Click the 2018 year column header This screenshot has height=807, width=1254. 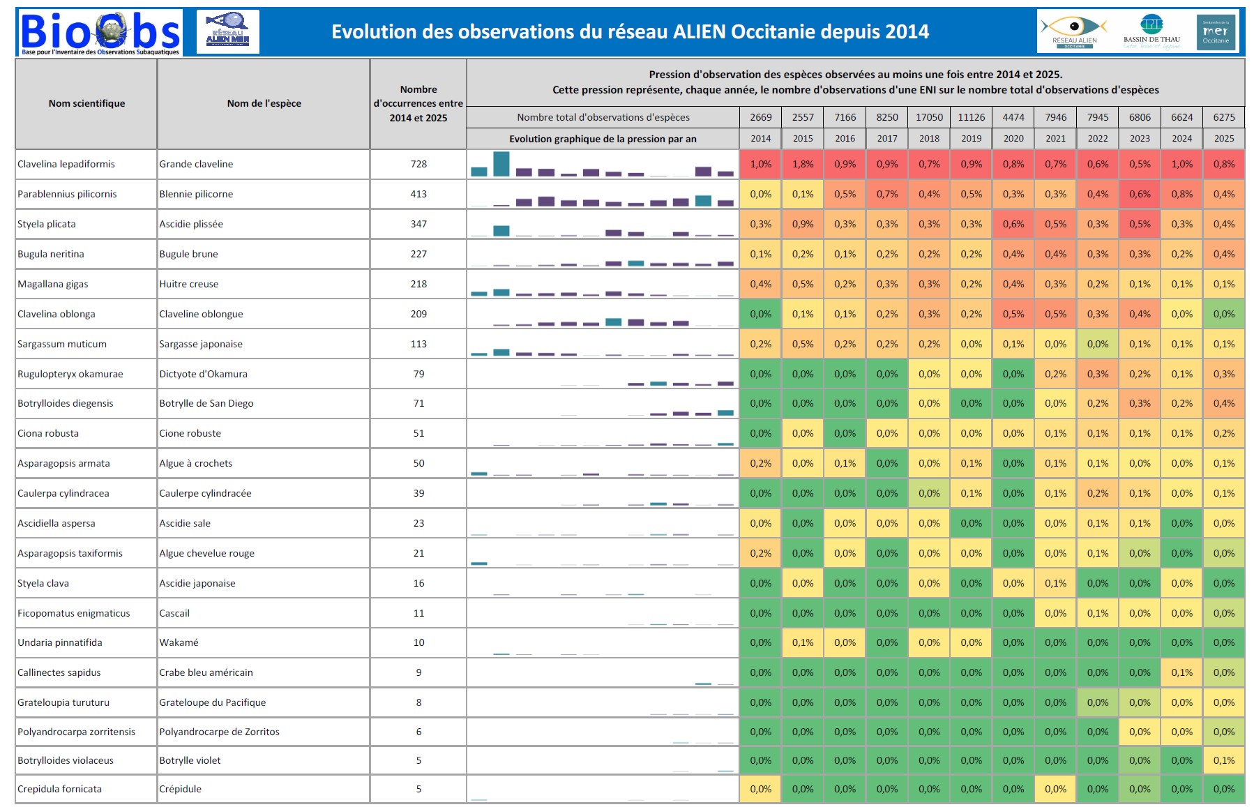pyautogui.click(x=929, y=139)
